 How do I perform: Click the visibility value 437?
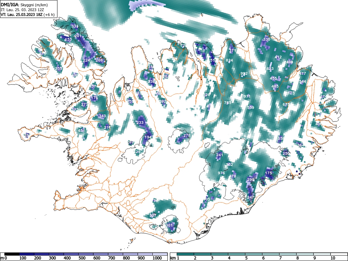pos(93,87)
